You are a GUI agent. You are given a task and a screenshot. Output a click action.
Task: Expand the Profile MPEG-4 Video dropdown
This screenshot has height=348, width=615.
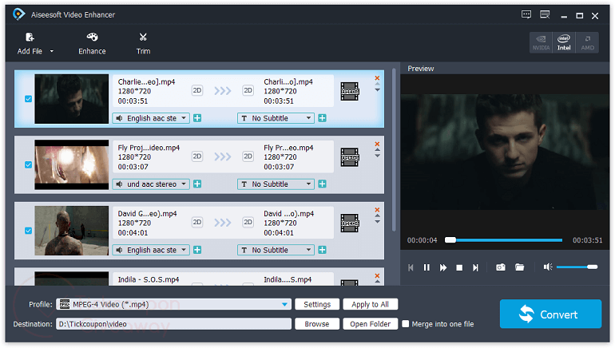pos(285,304)
